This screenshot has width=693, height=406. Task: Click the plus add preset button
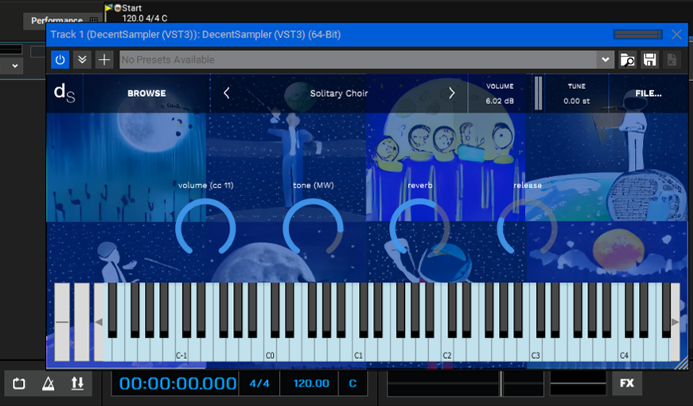(104, 60)
